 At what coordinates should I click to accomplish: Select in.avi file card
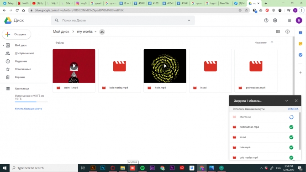211,71
